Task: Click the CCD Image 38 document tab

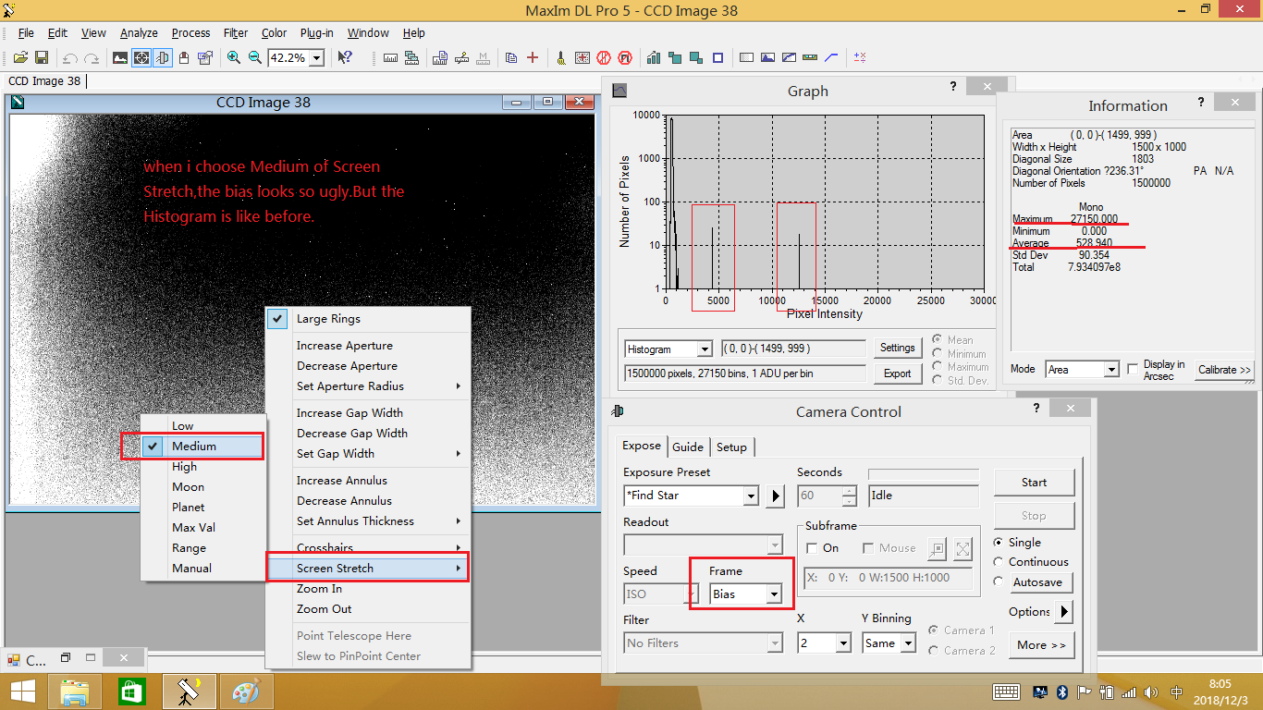Action: [44, 81]
